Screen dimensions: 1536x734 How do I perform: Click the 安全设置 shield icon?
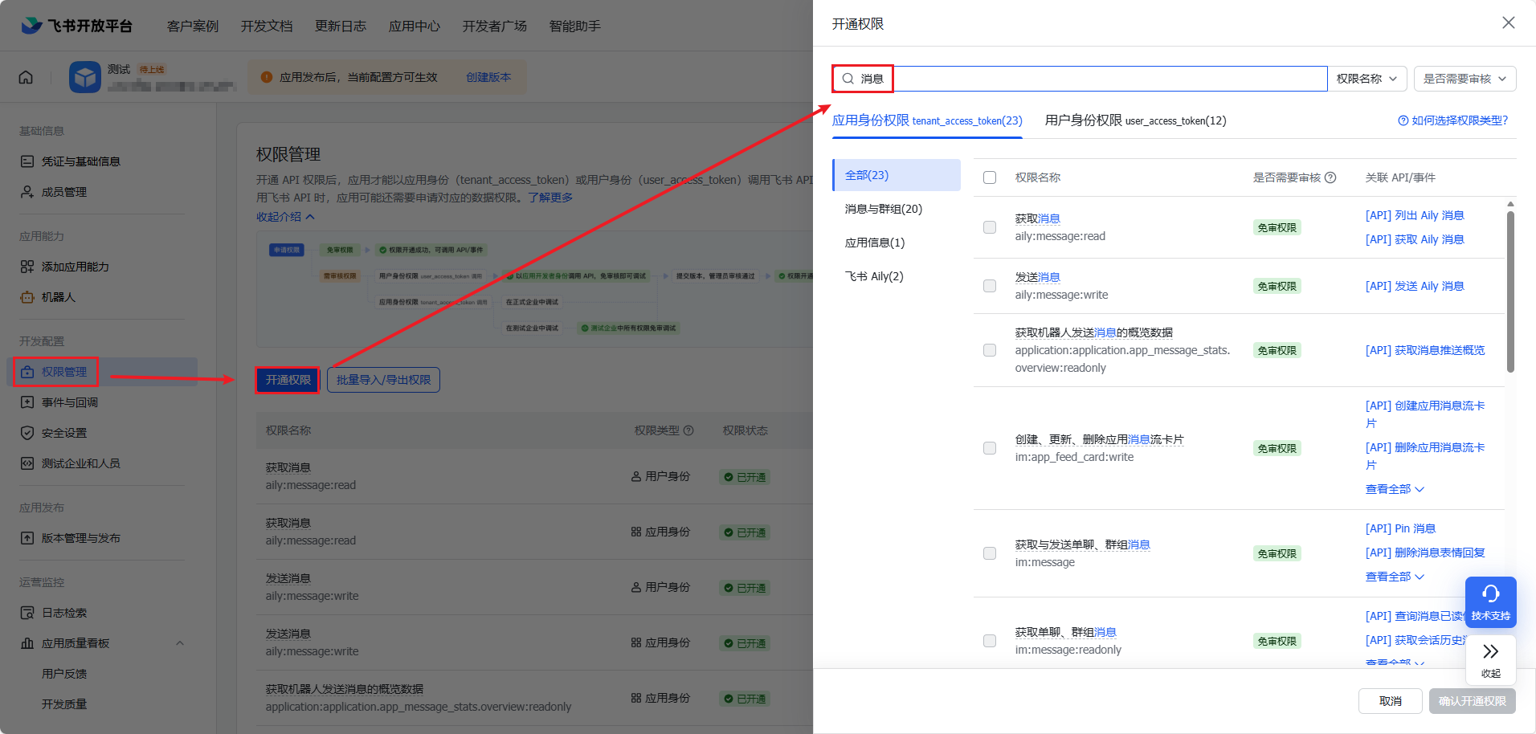coord(27,433)
